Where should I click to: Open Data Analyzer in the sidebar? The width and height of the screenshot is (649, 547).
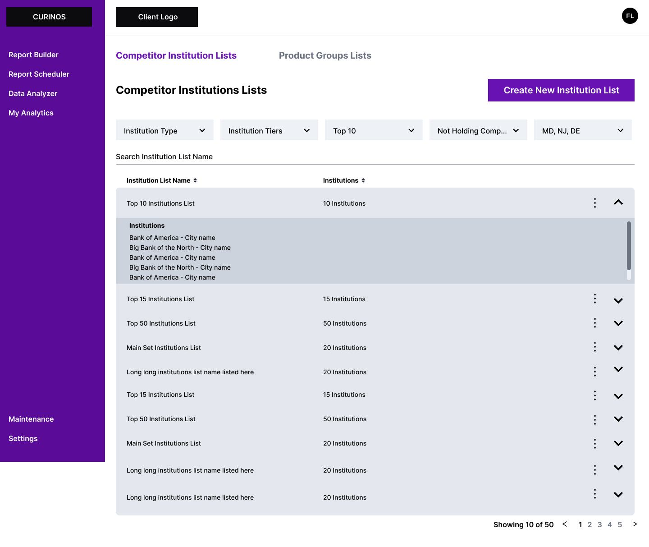pos(33,93)
